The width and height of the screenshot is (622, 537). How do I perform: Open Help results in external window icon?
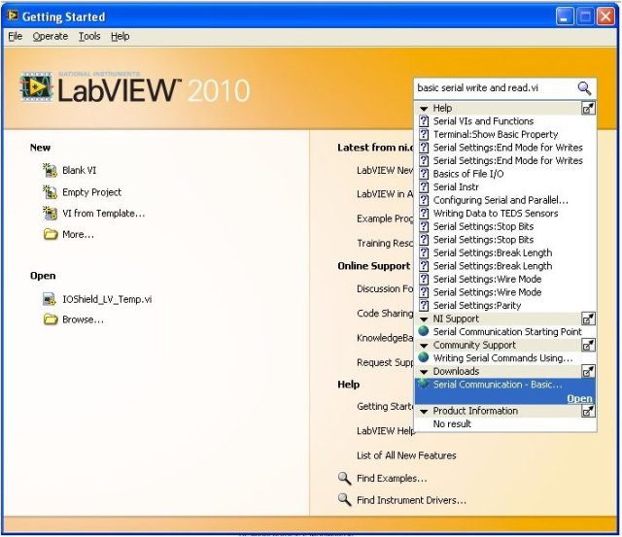tap(588, 108)
